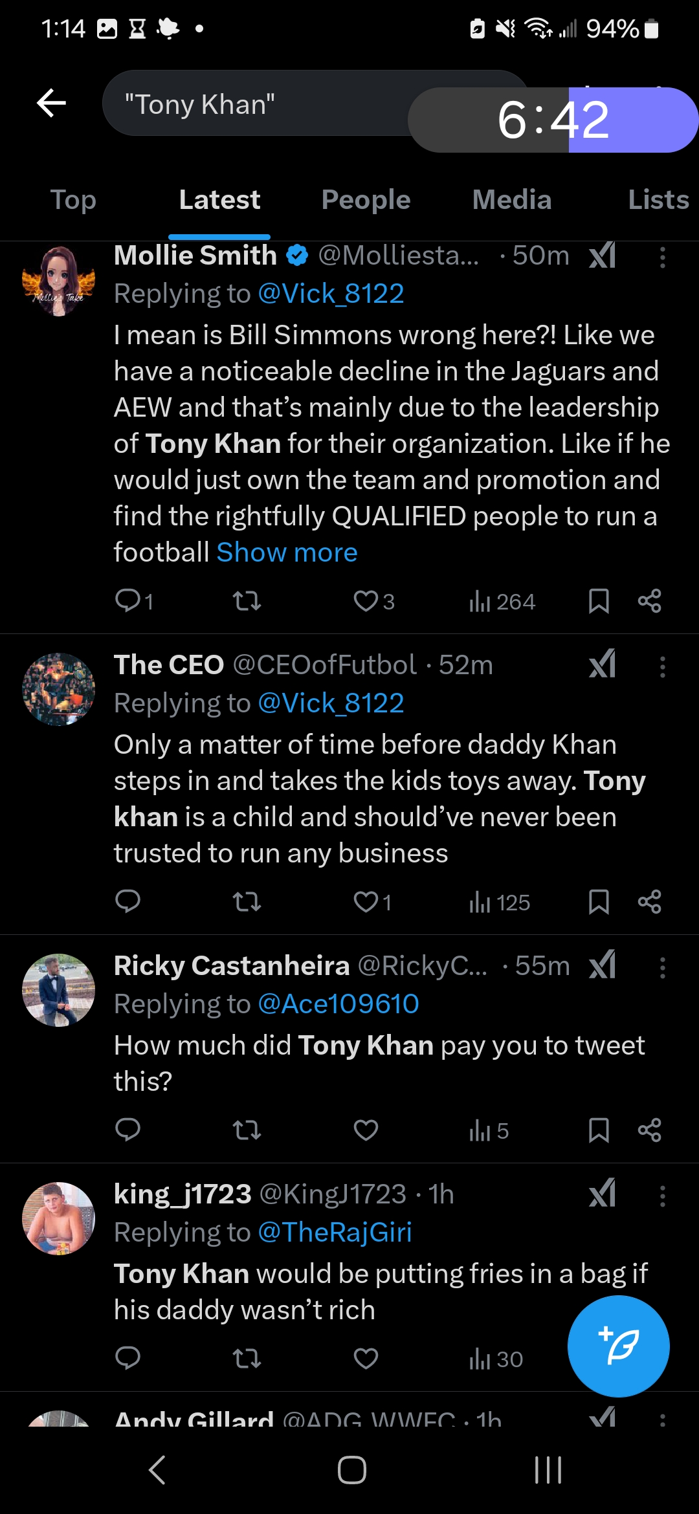
Task: Share The CEO's post
Action: (x=649, y=901)
